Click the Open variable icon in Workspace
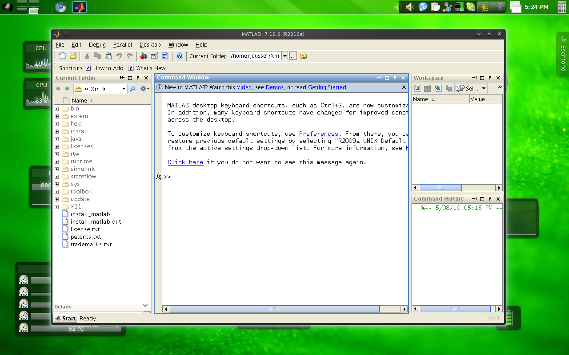The height and width of the screenshot is (355, 569). [x=428, y=88]
